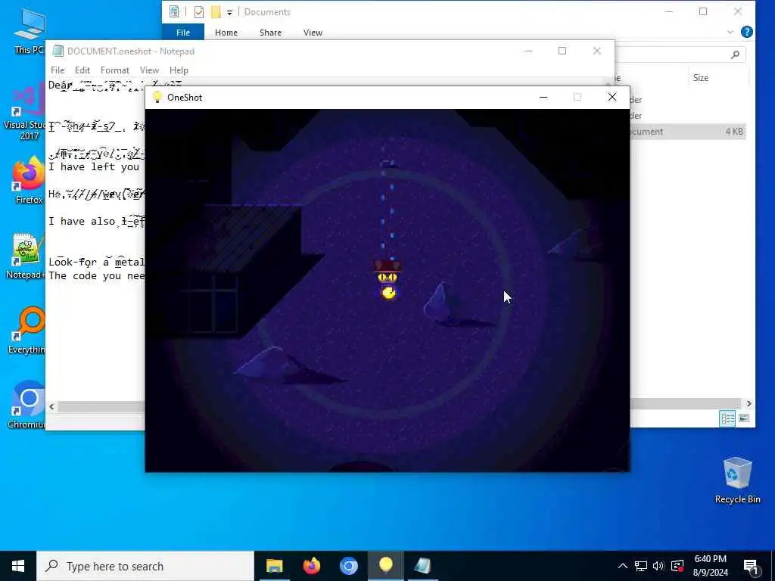Viewport: 775px width, 581px height.
Task: Open Notepad View menu
Action: tap(149, 70)
